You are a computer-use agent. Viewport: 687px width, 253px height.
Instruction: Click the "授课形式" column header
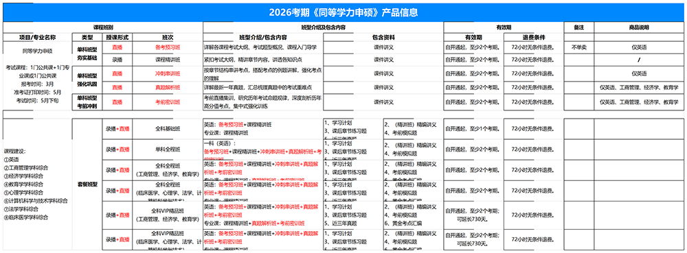pos(117,37)
